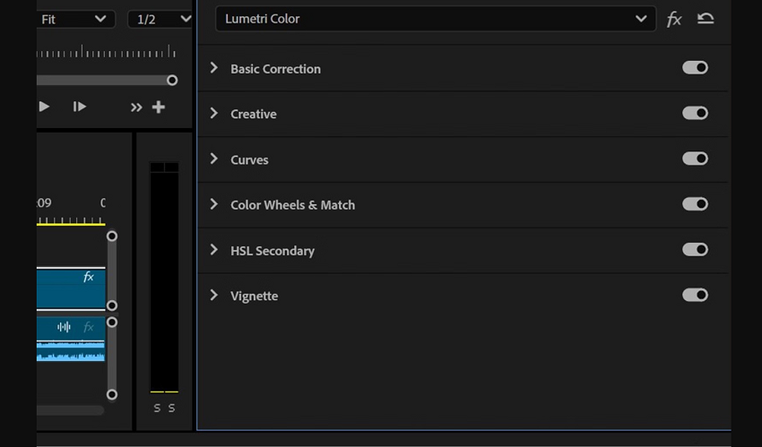Click the Basic Correction label
762x447 pixels.
(275, 69)
